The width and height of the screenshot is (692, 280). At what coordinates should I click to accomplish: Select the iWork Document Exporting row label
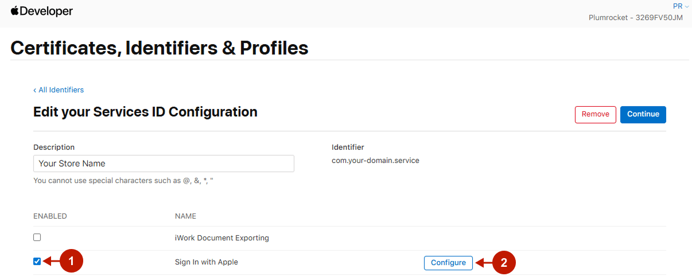(x=221, y=238)
